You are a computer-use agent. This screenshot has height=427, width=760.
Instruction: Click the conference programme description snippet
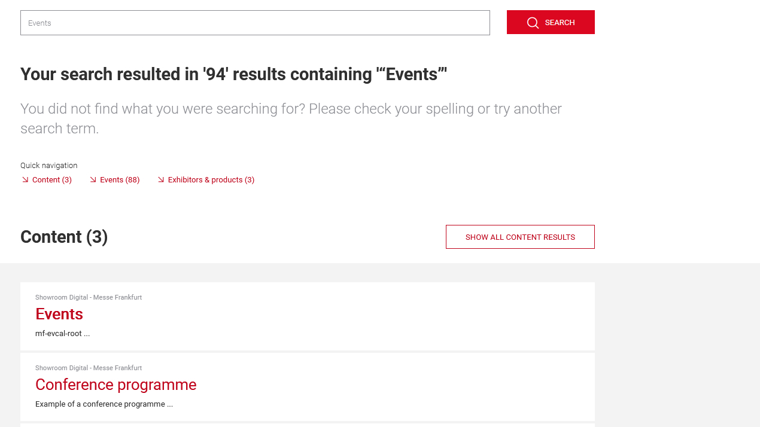[x=104, y=404]
